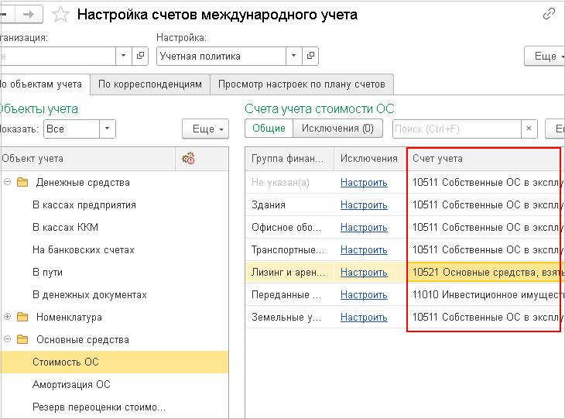This screenshot has width=565, height=419.
Task: Click the Поиск (Ctrl+F) search field
Action: click(457, 129)
